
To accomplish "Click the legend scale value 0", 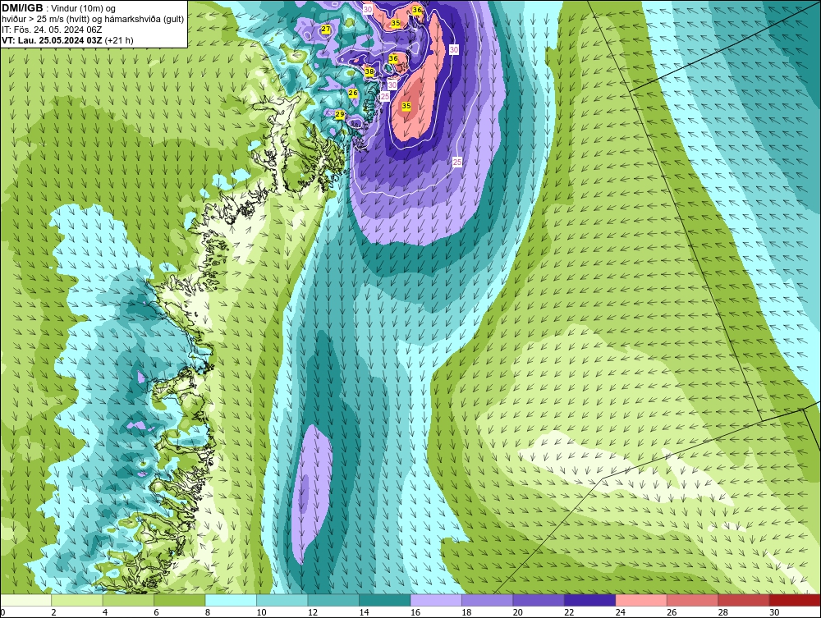I will tap(2, 612).
